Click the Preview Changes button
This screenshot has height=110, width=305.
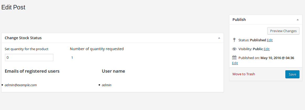[283, 31]
